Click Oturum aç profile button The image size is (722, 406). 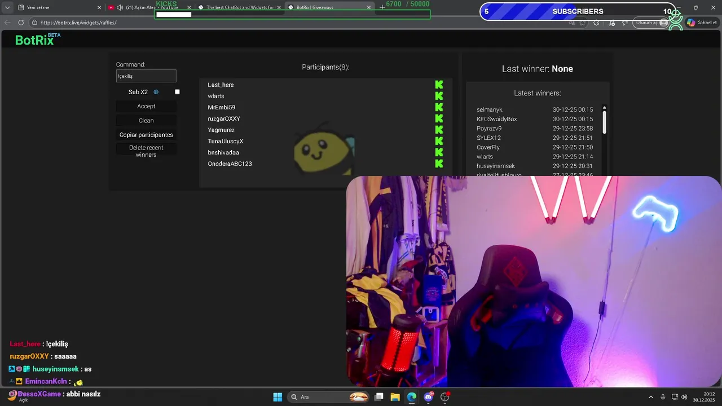(651, 23)
